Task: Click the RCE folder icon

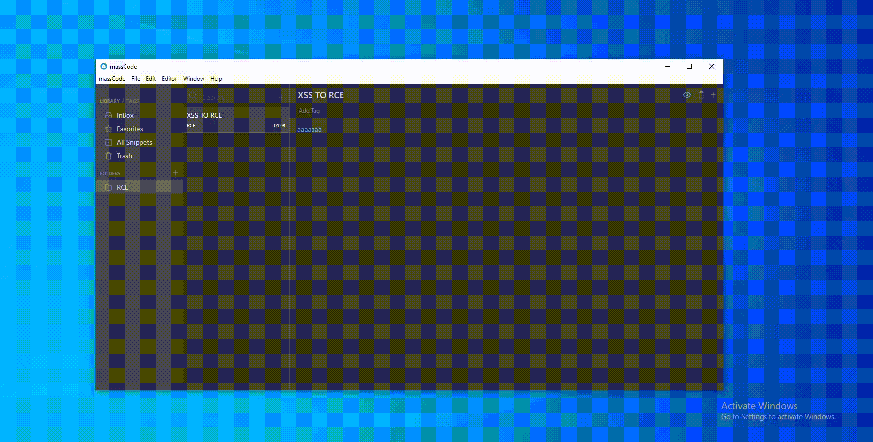Action: [x=109, y=187]
